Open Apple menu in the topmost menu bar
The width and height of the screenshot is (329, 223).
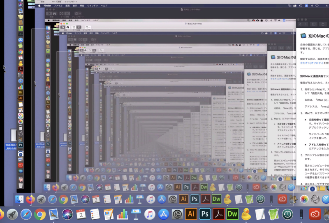tap(39, 6)
